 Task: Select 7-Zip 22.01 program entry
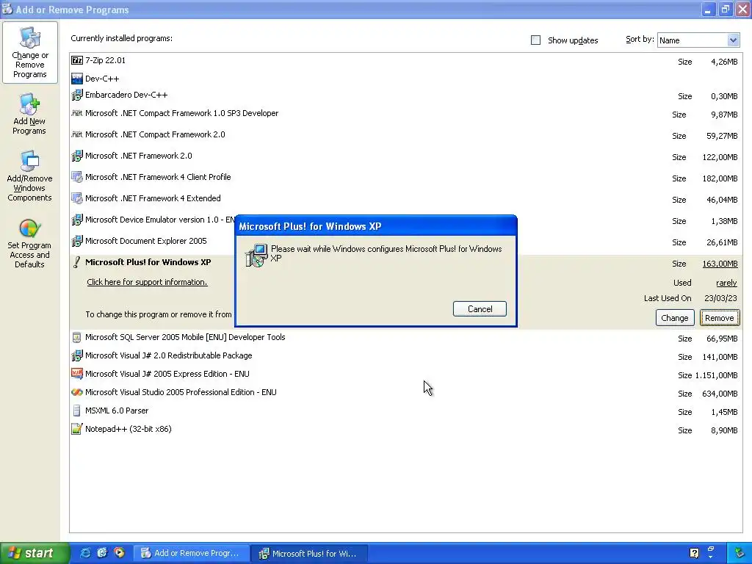point(405,60)
